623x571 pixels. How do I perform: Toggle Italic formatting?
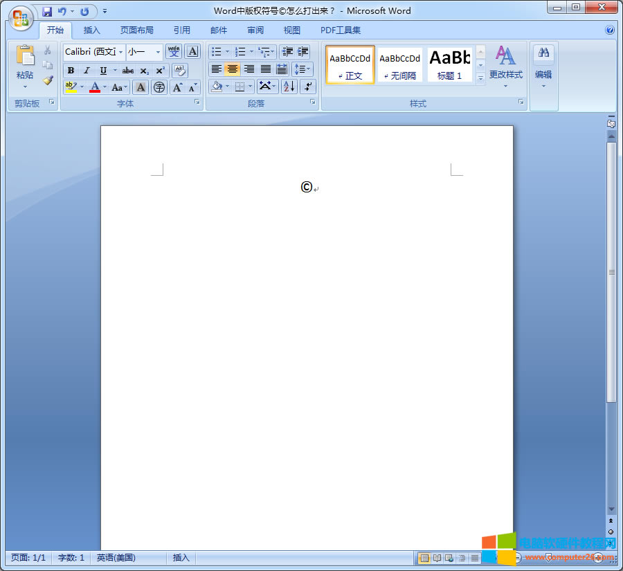pos(87,71)
